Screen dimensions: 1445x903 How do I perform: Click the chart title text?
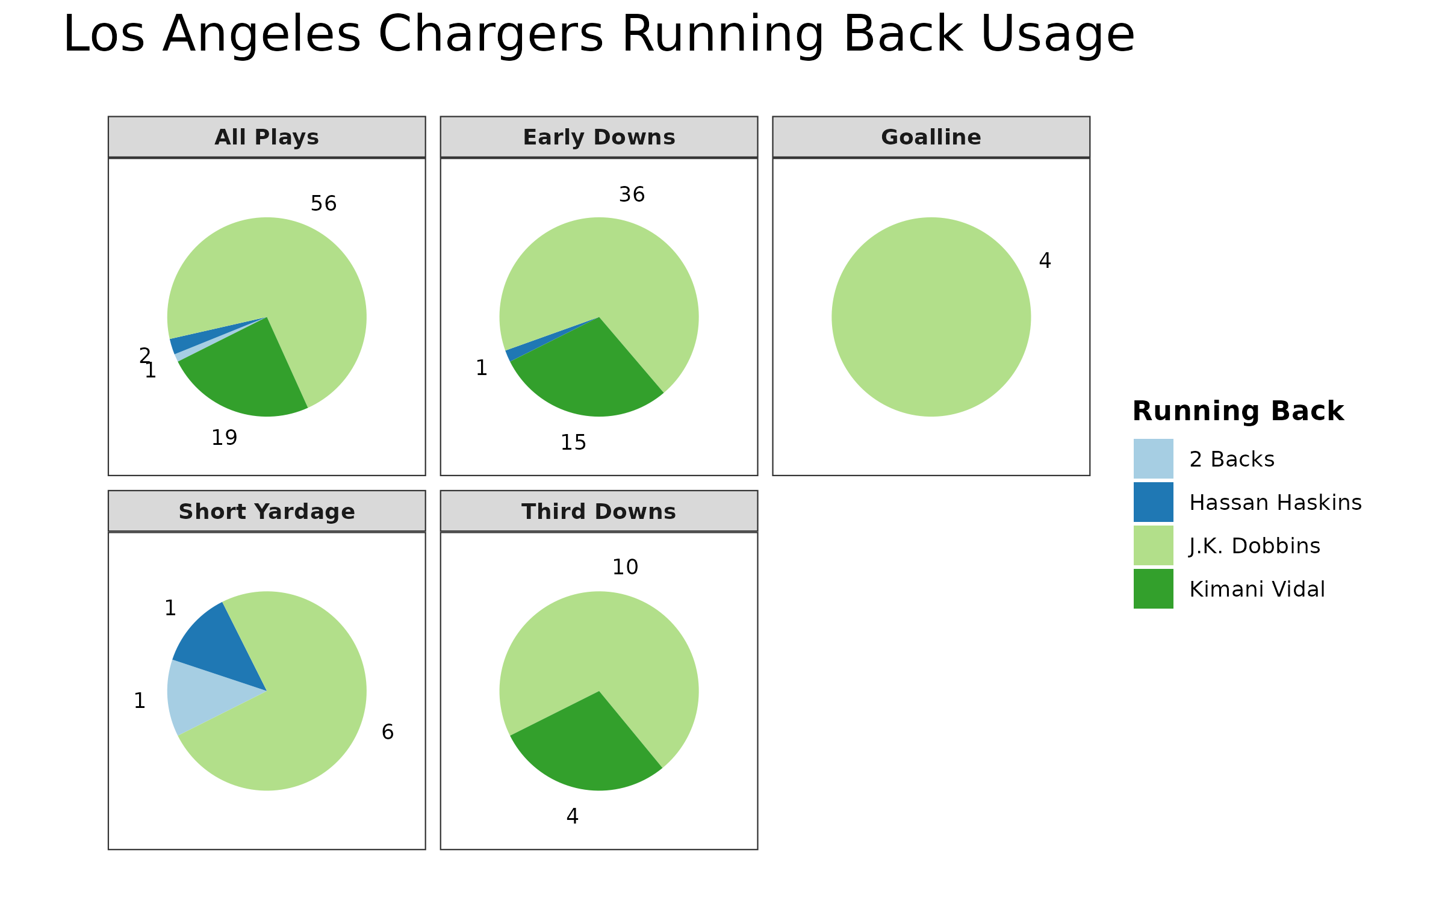(598, 35)
